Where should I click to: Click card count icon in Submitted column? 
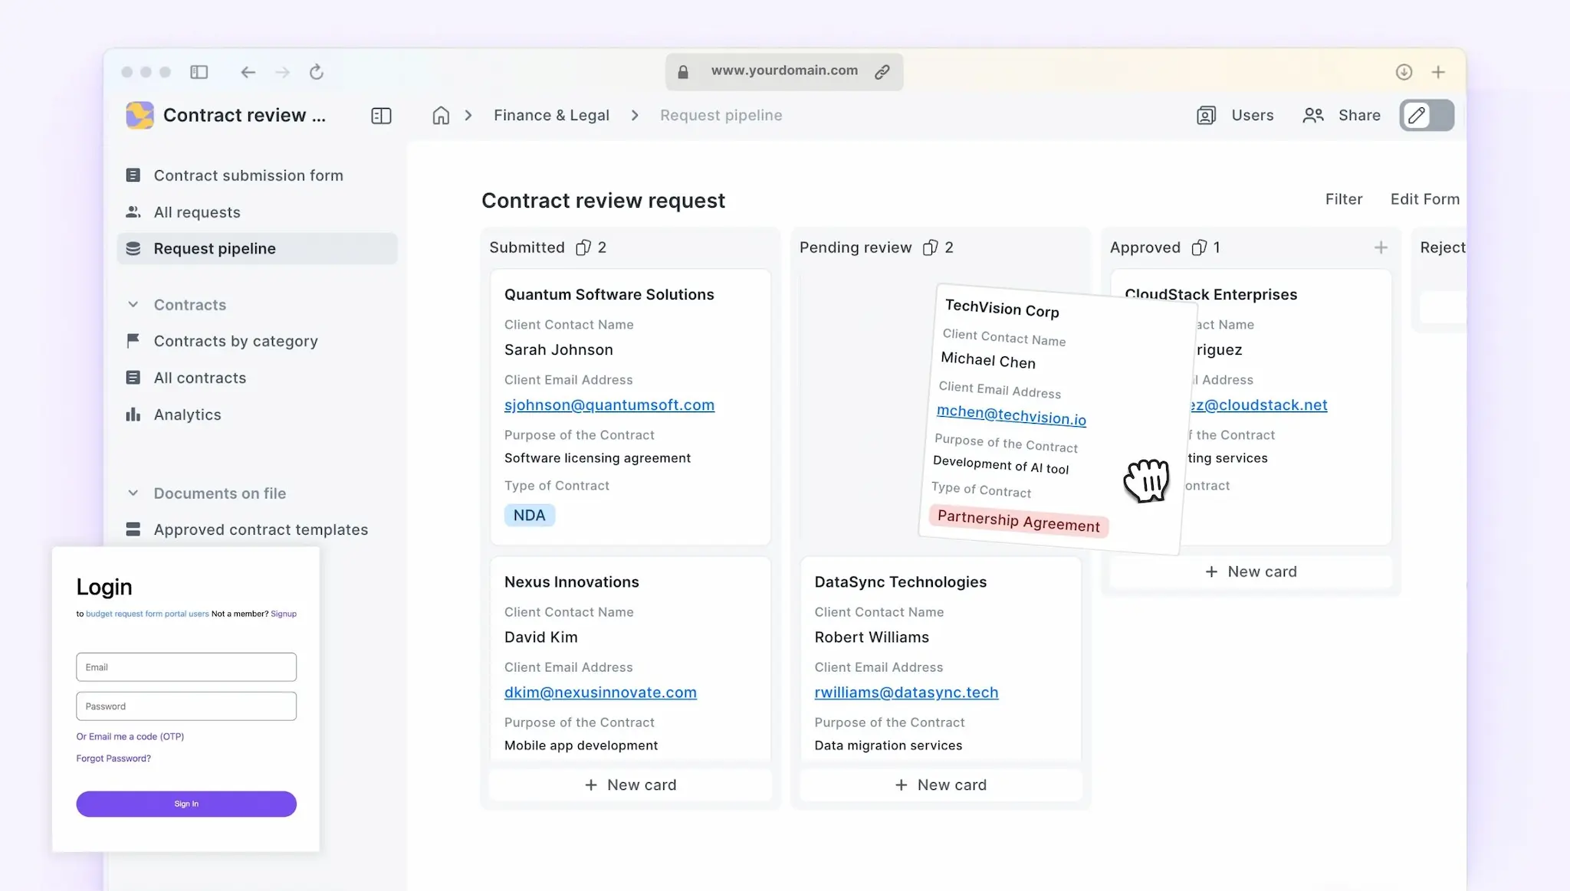pos(583,247)
